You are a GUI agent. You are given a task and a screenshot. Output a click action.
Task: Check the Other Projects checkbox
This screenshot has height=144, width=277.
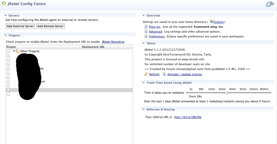click(x=8, y=51)
